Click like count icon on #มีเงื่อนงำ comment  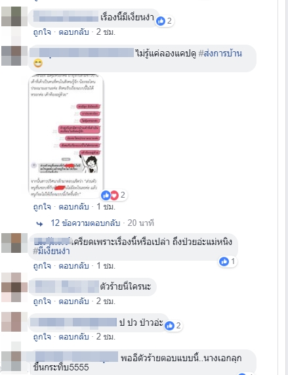click(224, 261)
